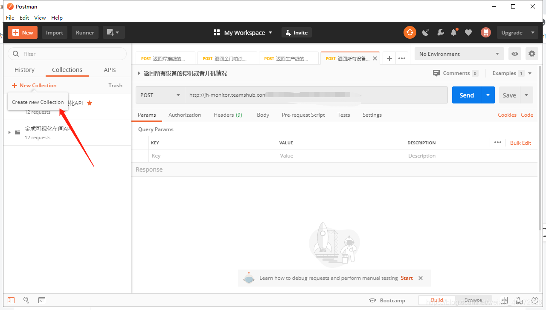Screen dimensions: 546x310
Task: Open the Authorization tab
Action: (185, 115)
